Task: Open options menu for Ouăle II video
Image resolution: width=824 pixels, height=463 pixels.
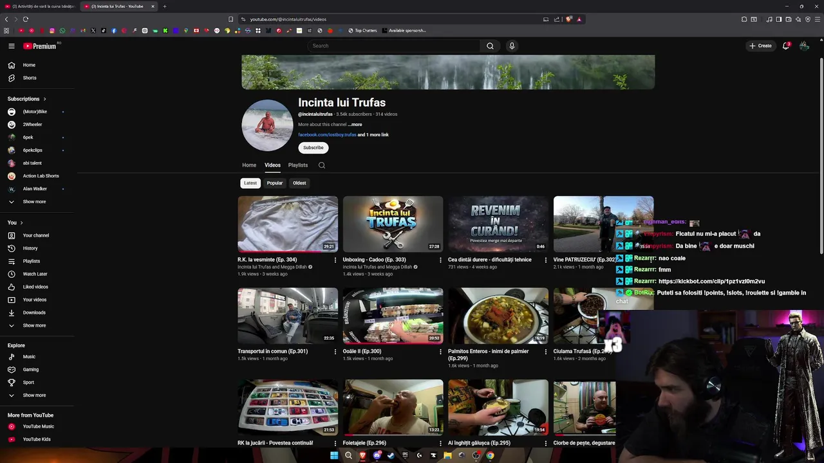Action: [440, 352]
